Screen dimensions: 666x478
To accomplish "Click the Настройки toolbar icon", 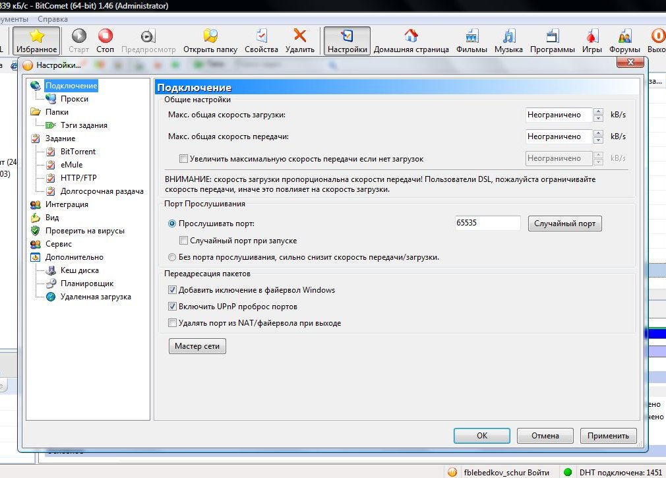I will click(347, 36).
